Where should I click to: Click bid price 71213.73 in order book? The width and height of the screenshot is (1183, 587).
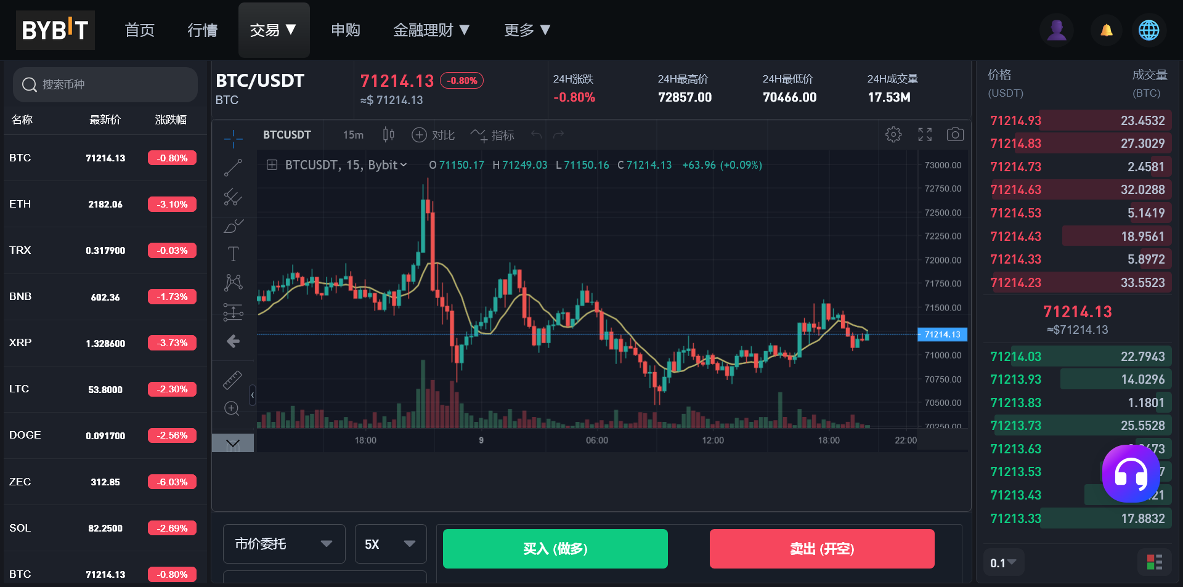1015,426
